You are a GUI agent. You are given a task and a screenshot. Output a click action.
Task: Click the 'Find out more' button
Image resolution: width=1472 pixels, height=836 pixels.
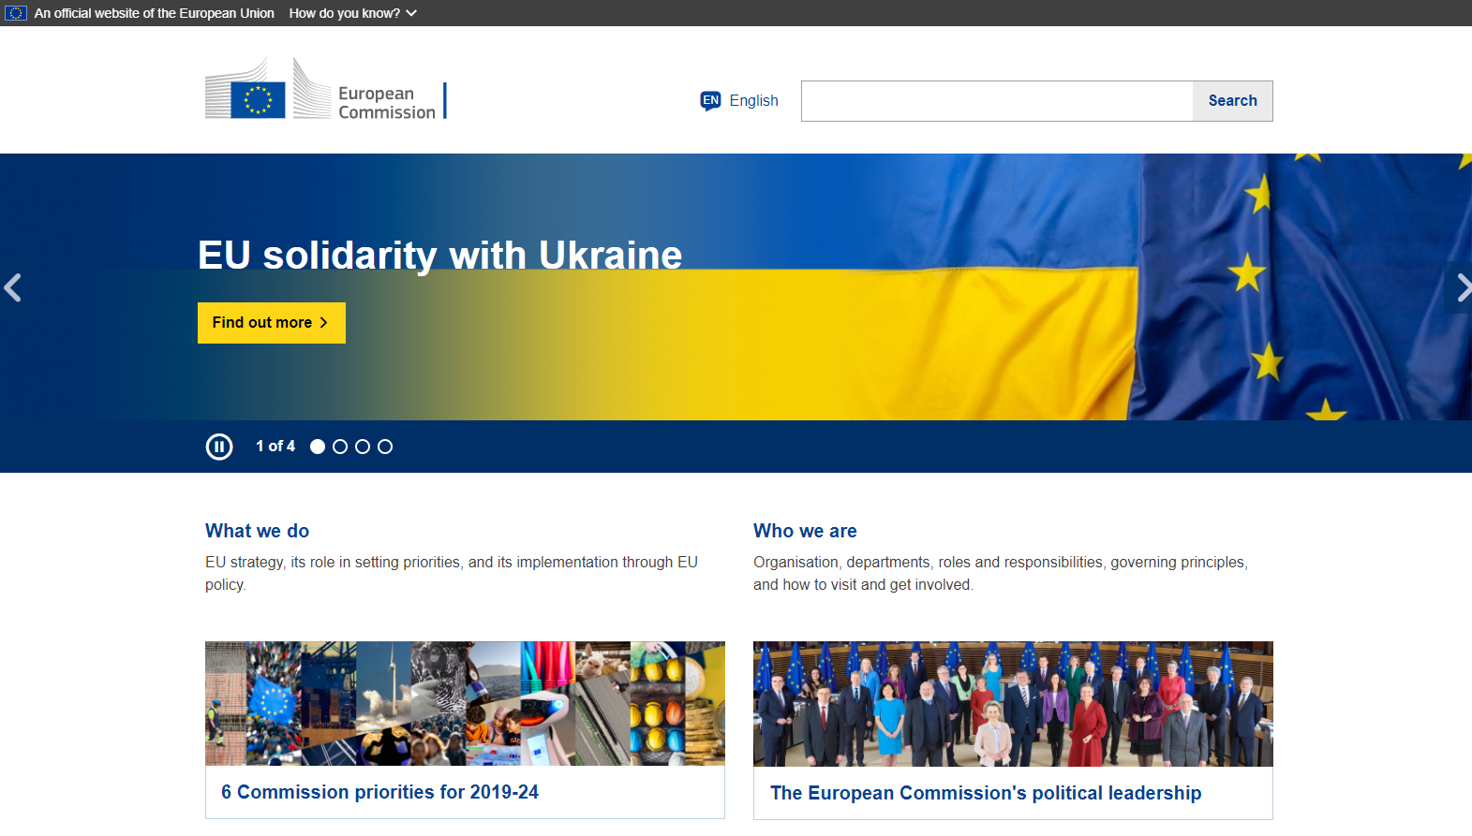[x=272, y=323]
